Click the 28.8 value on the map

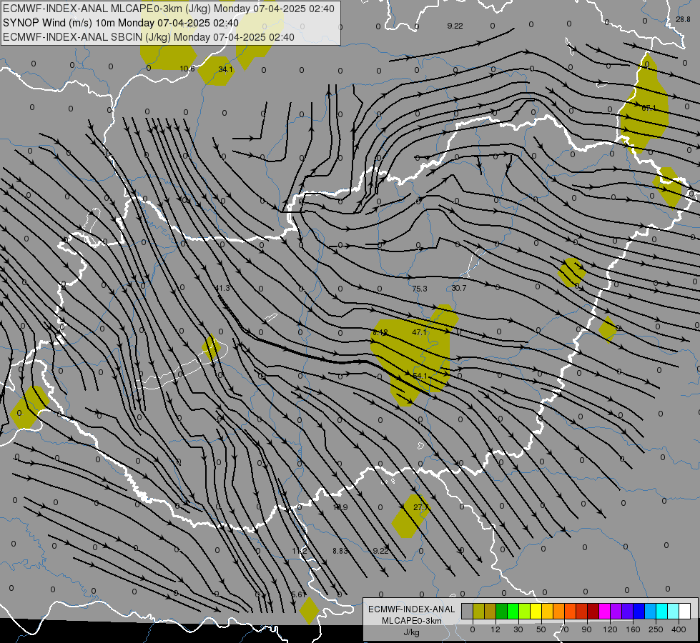683,19
